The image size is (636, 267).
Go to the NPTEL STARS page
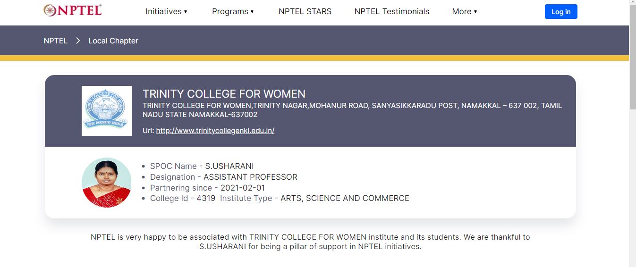click(305, 11)
